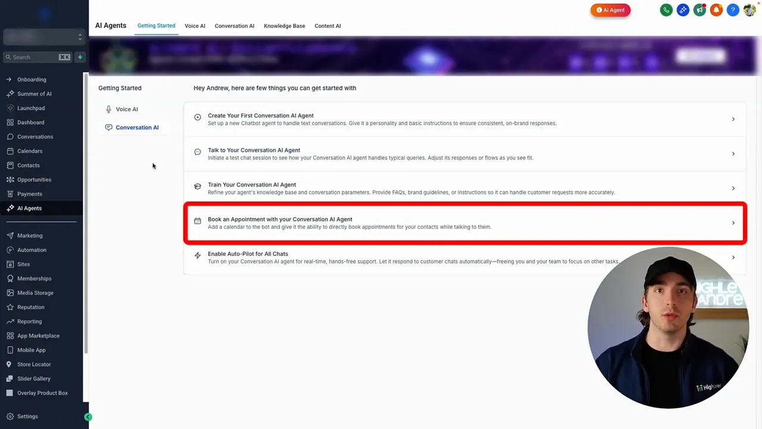Viewport: 762px width, 429px height.
Task: Click the Onboarding sidebar icon
Action: click(9, 79)
